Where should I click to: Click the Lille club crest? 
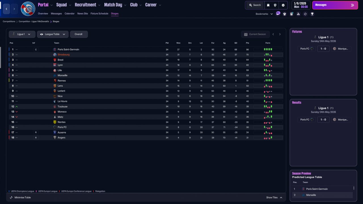(55, 70)
